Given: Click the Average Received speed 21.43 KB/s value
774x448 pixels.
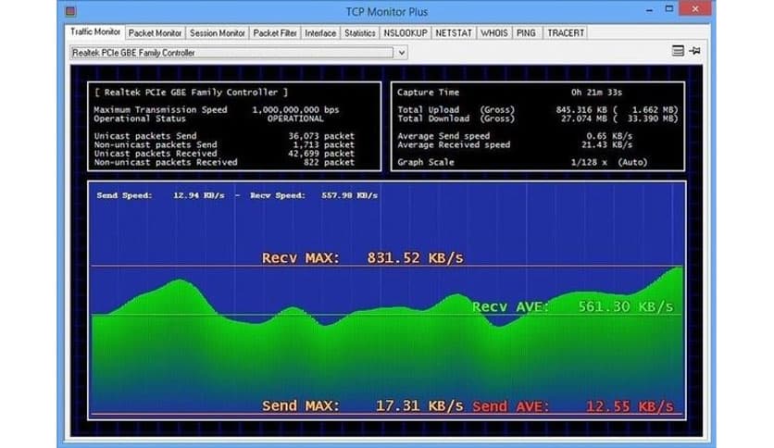Looking at the screenshot, I should click(606, 144).
